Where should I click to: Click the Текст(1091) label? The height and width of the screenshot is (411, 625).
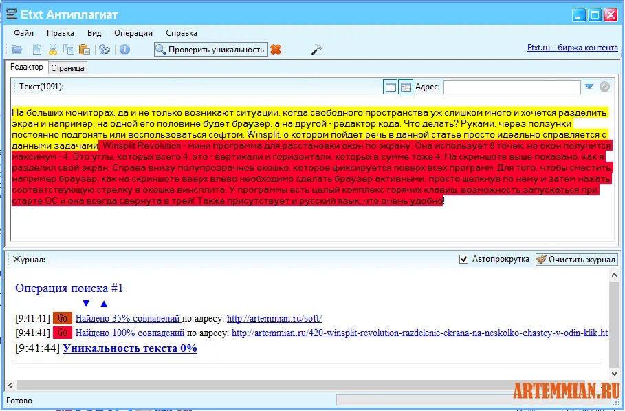pos(41,87)
